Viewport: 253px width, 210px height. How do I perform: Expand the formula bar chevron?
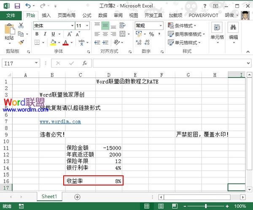click(x=248, y=63)
